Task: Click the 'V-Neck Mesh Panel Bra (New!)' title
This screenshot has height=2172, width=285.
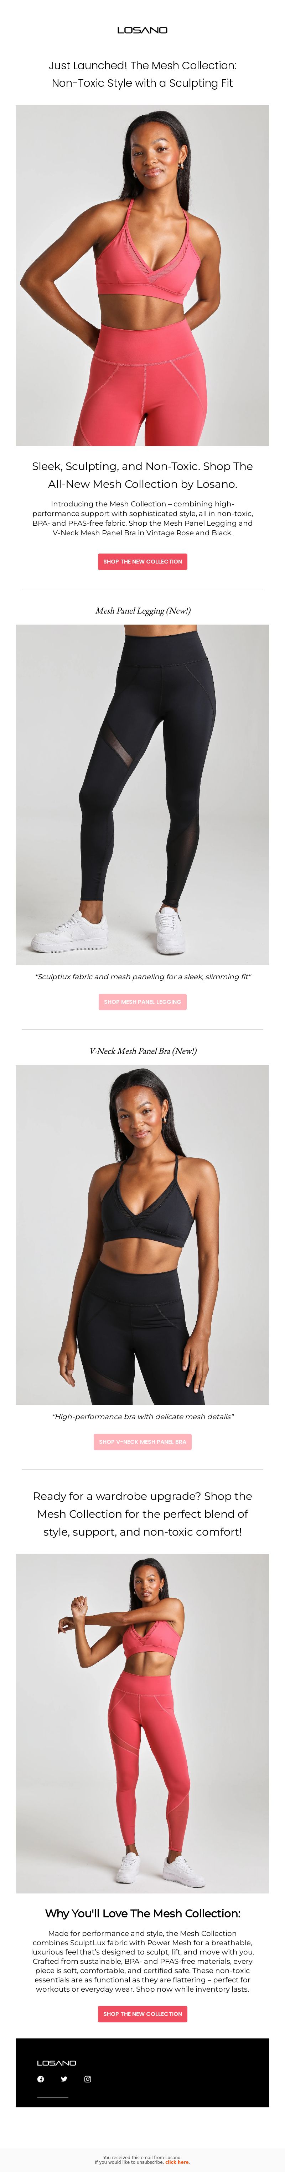Action: 142,1051
